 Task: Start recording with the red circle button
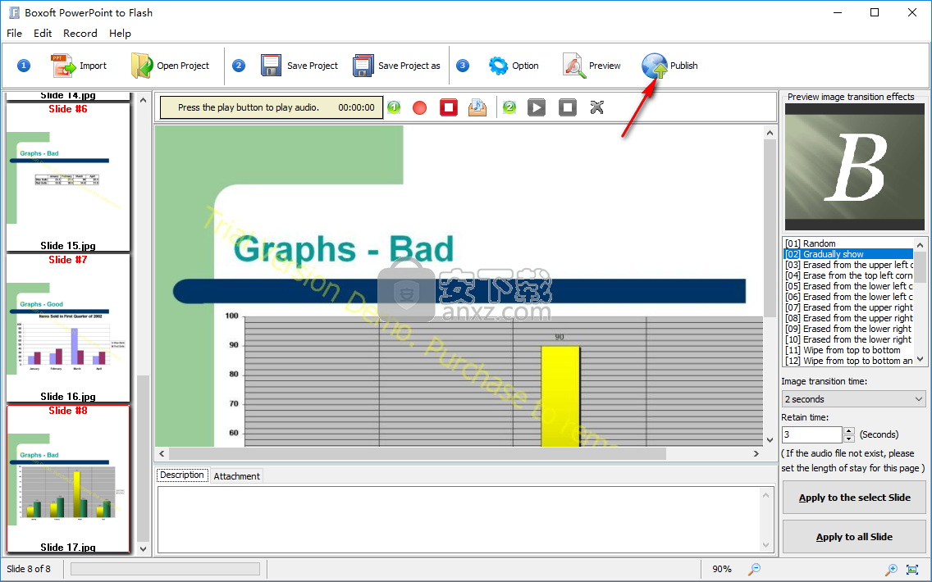pyautogui.click(x=419, y=107)
